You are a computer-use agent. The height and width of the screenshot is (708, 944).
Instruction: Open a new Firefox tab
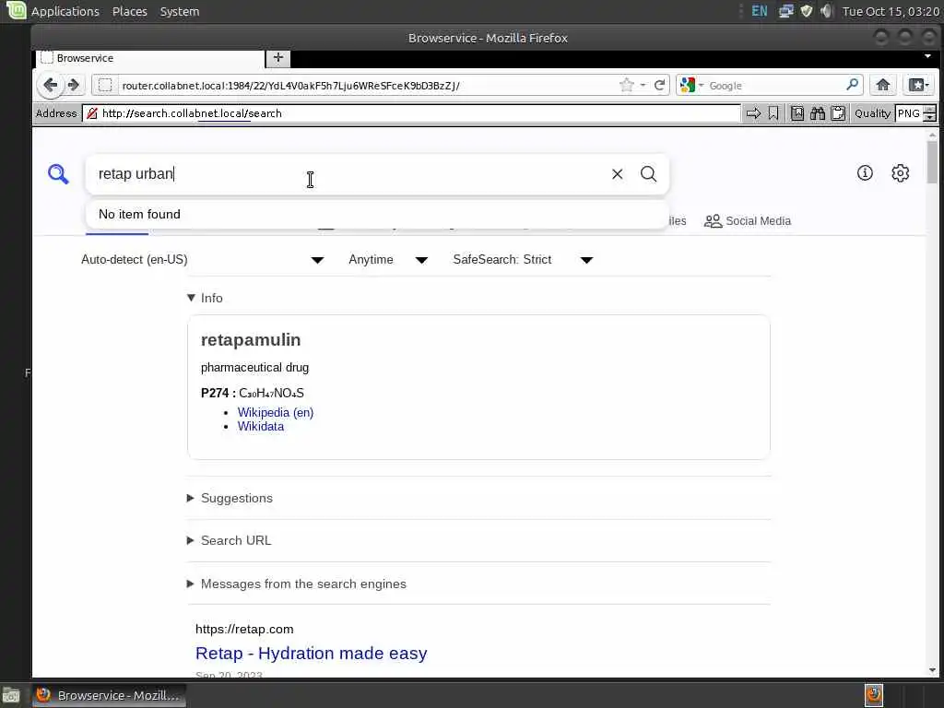278,58
